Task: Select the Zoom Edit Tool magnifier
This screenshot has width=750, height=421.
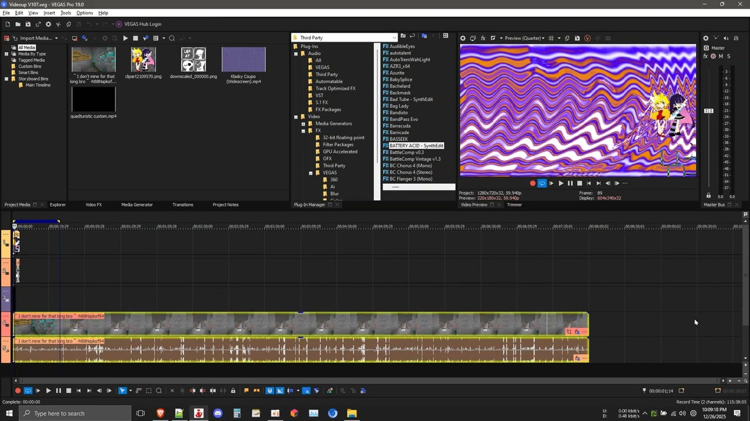Action: point(159,391)
